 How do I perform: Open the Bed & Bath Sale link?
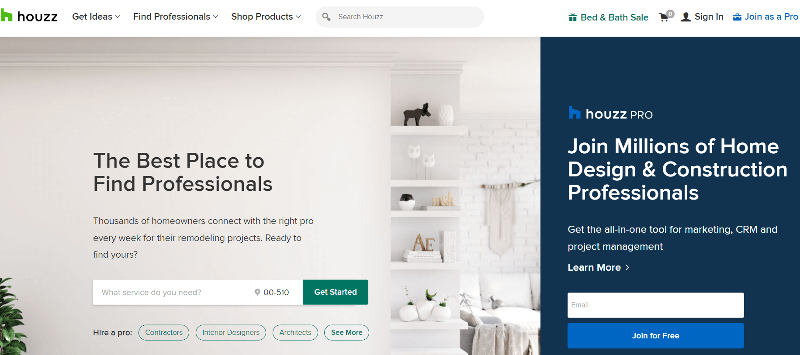[614, 17]
